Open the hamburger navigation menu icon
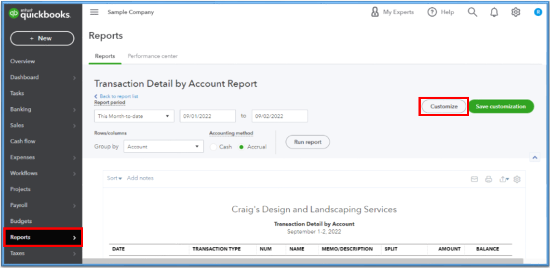This screenshot has width=550, height=268. pos(94,12)
